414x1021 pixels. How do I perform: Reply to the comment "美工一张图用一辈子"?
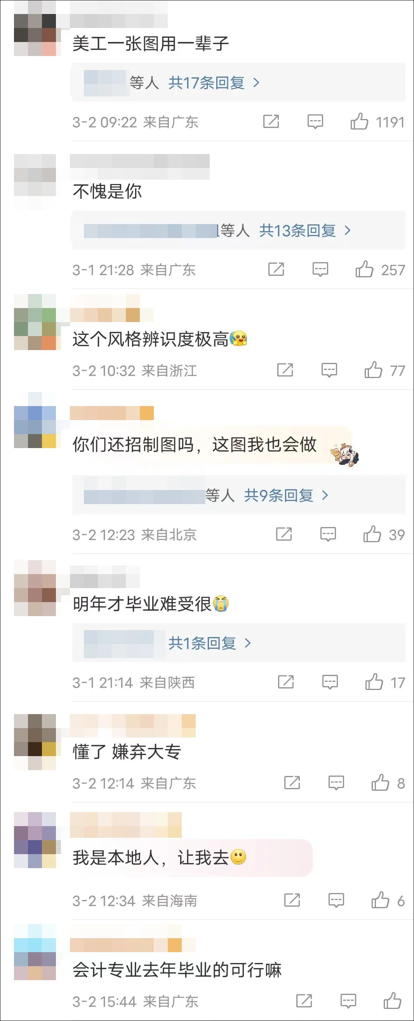pos(315,122)
